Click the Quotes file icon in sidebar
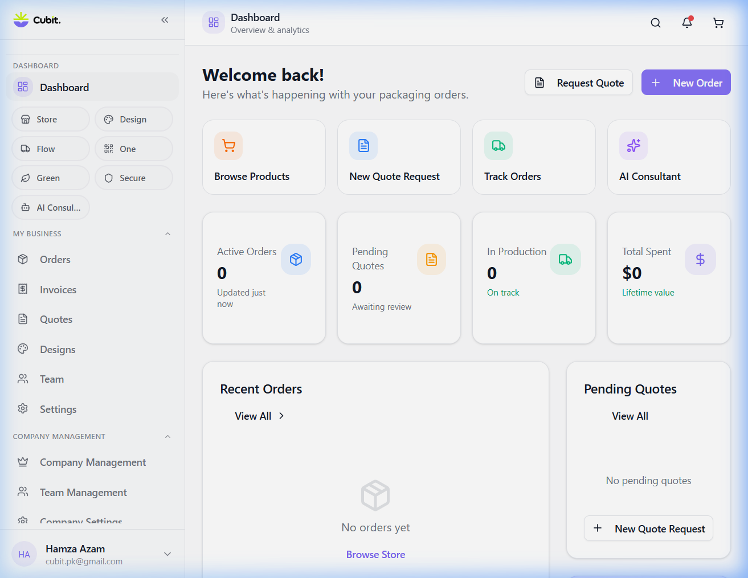Image resolution: width=748 pixels, height=578 pixels. click(23, 319)
